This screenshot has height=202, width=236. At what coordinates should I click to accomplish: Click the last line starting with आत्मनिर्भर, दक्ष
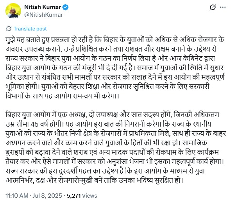95,181
